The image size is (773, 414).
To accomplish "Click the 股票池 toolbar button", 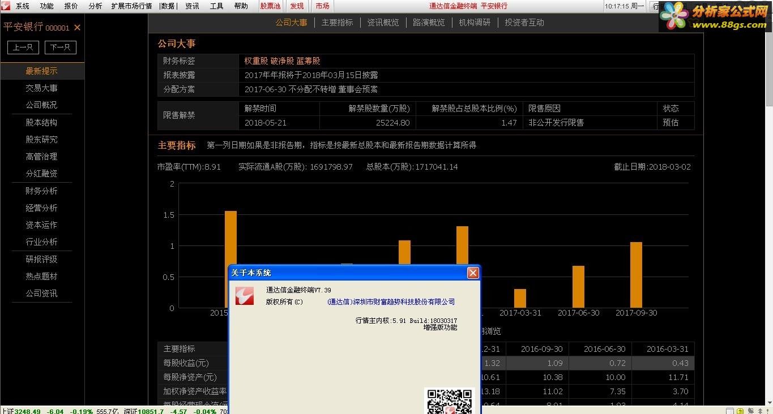I will pyautogui.click(x=270, y=6).
